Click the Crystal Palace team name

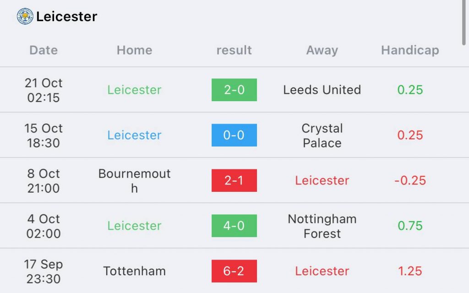[x=322, y=136]
